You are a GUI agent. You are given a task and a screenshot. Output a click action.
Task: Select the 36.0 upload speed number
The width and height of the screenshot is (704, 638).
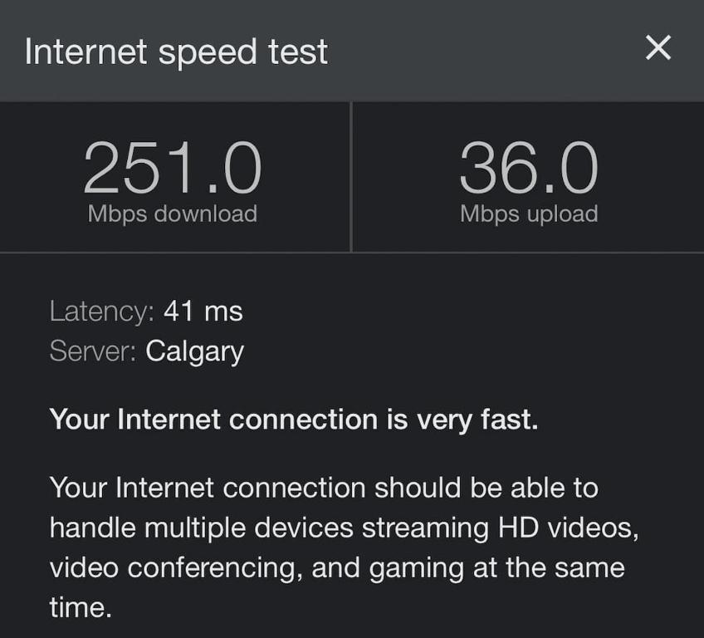(529, 169)
